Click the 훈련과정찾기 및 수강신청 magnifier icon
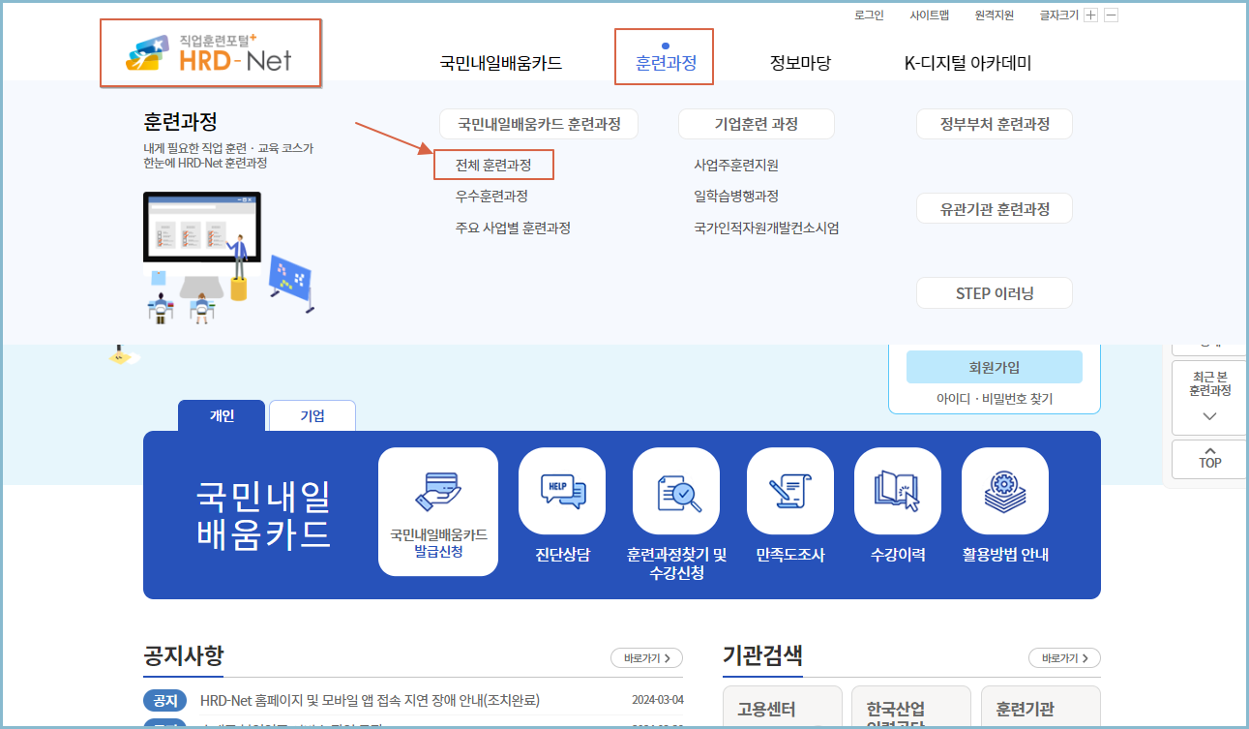The image size is (1249, 729). 675,491
